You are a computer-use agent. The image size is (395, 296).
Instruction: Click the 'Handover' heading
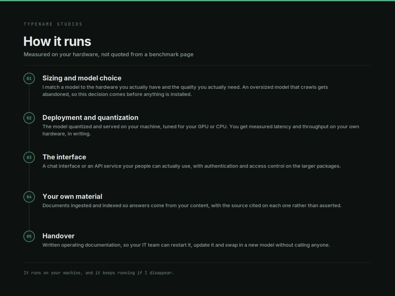[58, 236]
